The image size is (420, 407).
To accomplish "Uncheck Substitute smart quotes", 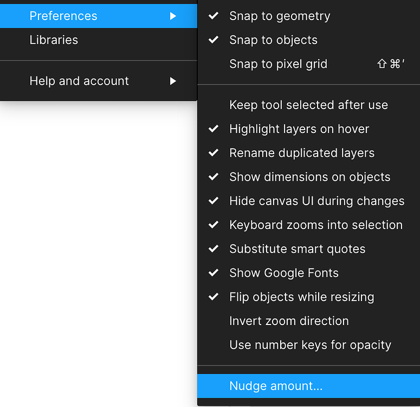I will pyautogui.click(x=297, y=249).
